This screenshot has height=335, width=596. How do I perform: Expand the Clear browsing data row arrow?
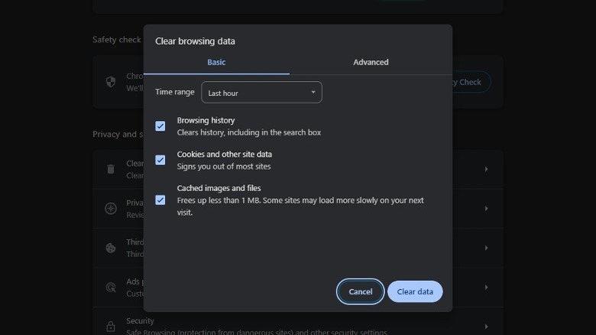tap(486, 169)
